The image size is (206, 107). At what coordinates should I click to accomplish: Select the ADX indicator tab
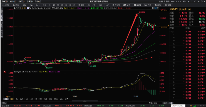[x=27, y=99]
